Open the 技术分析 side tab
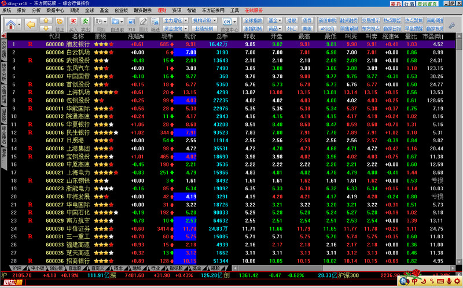463x288 pixels. pyautogui.click(x=4, y=72)
